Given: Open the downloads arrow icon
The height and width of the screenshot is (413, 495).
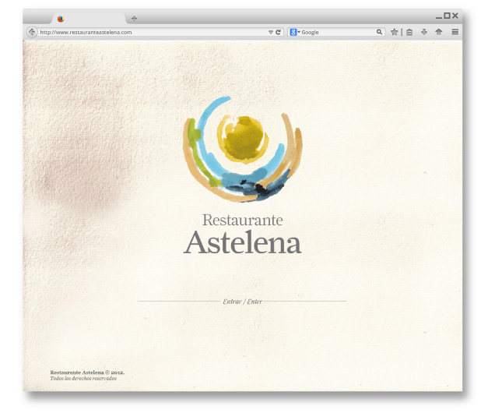Looking at the screenshot, I should point(424,32).
